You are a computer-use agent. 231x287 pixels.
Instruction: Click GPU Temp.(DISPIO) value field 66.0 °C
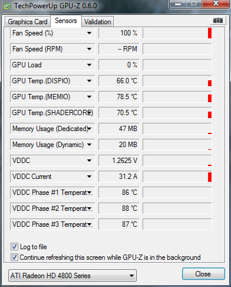click(x=118, y=81)
